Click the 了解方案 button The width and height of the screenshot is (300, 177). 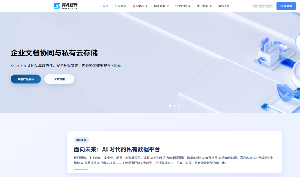[x=59, y=79]
